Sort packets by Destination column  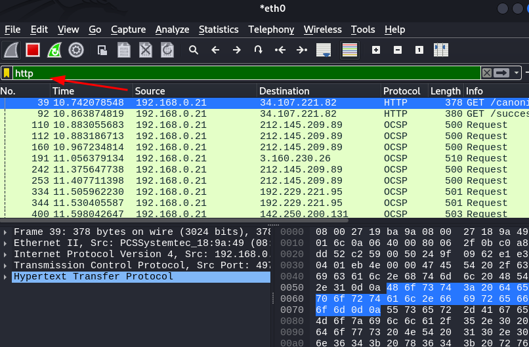click(x=319, y=91)
